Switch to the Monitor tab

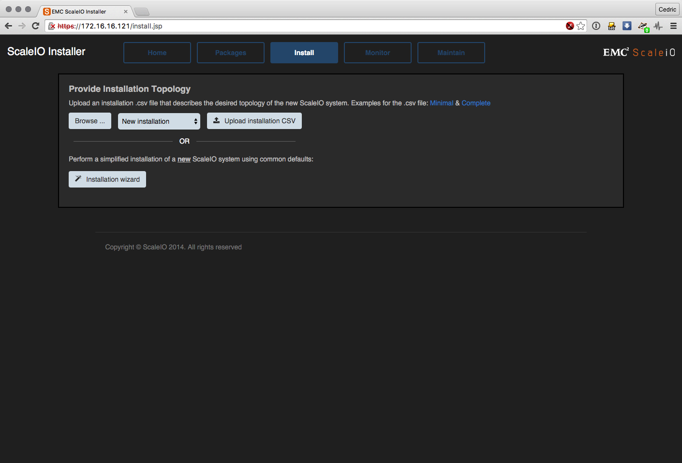378,53
